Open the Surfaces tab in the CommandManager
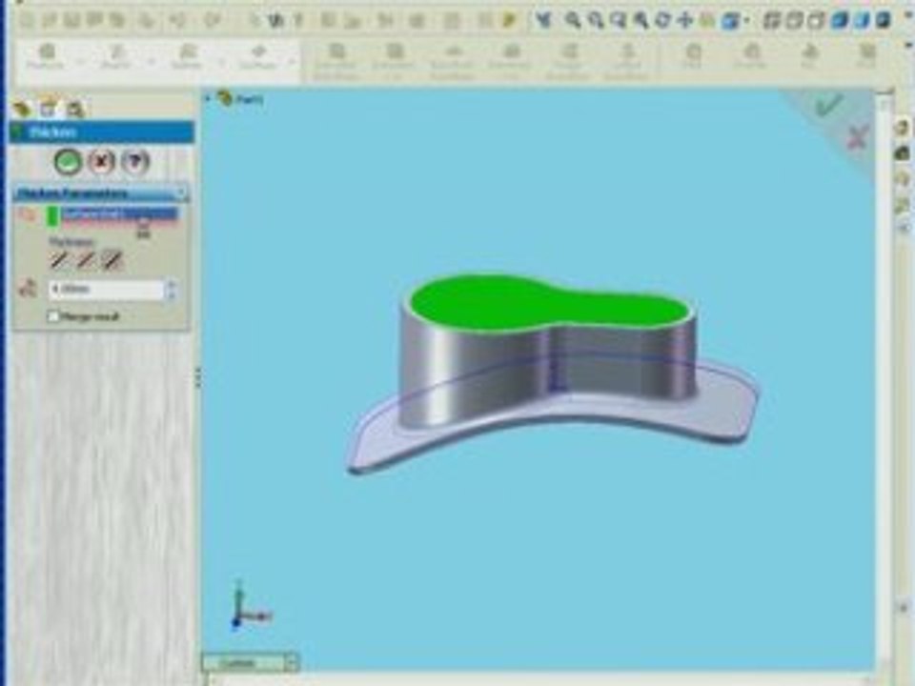 [258, 57]
